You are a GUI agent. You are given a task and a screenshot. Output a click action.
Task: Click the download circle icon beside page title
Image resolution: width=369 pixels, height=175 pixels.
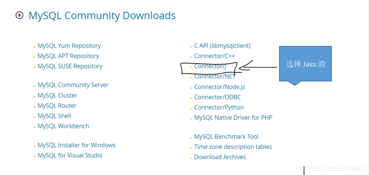pos(19,16)
